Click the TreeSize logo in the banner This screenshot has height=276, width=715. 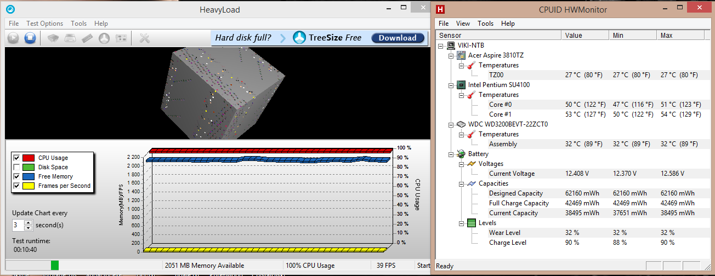[x=299, y=38]
